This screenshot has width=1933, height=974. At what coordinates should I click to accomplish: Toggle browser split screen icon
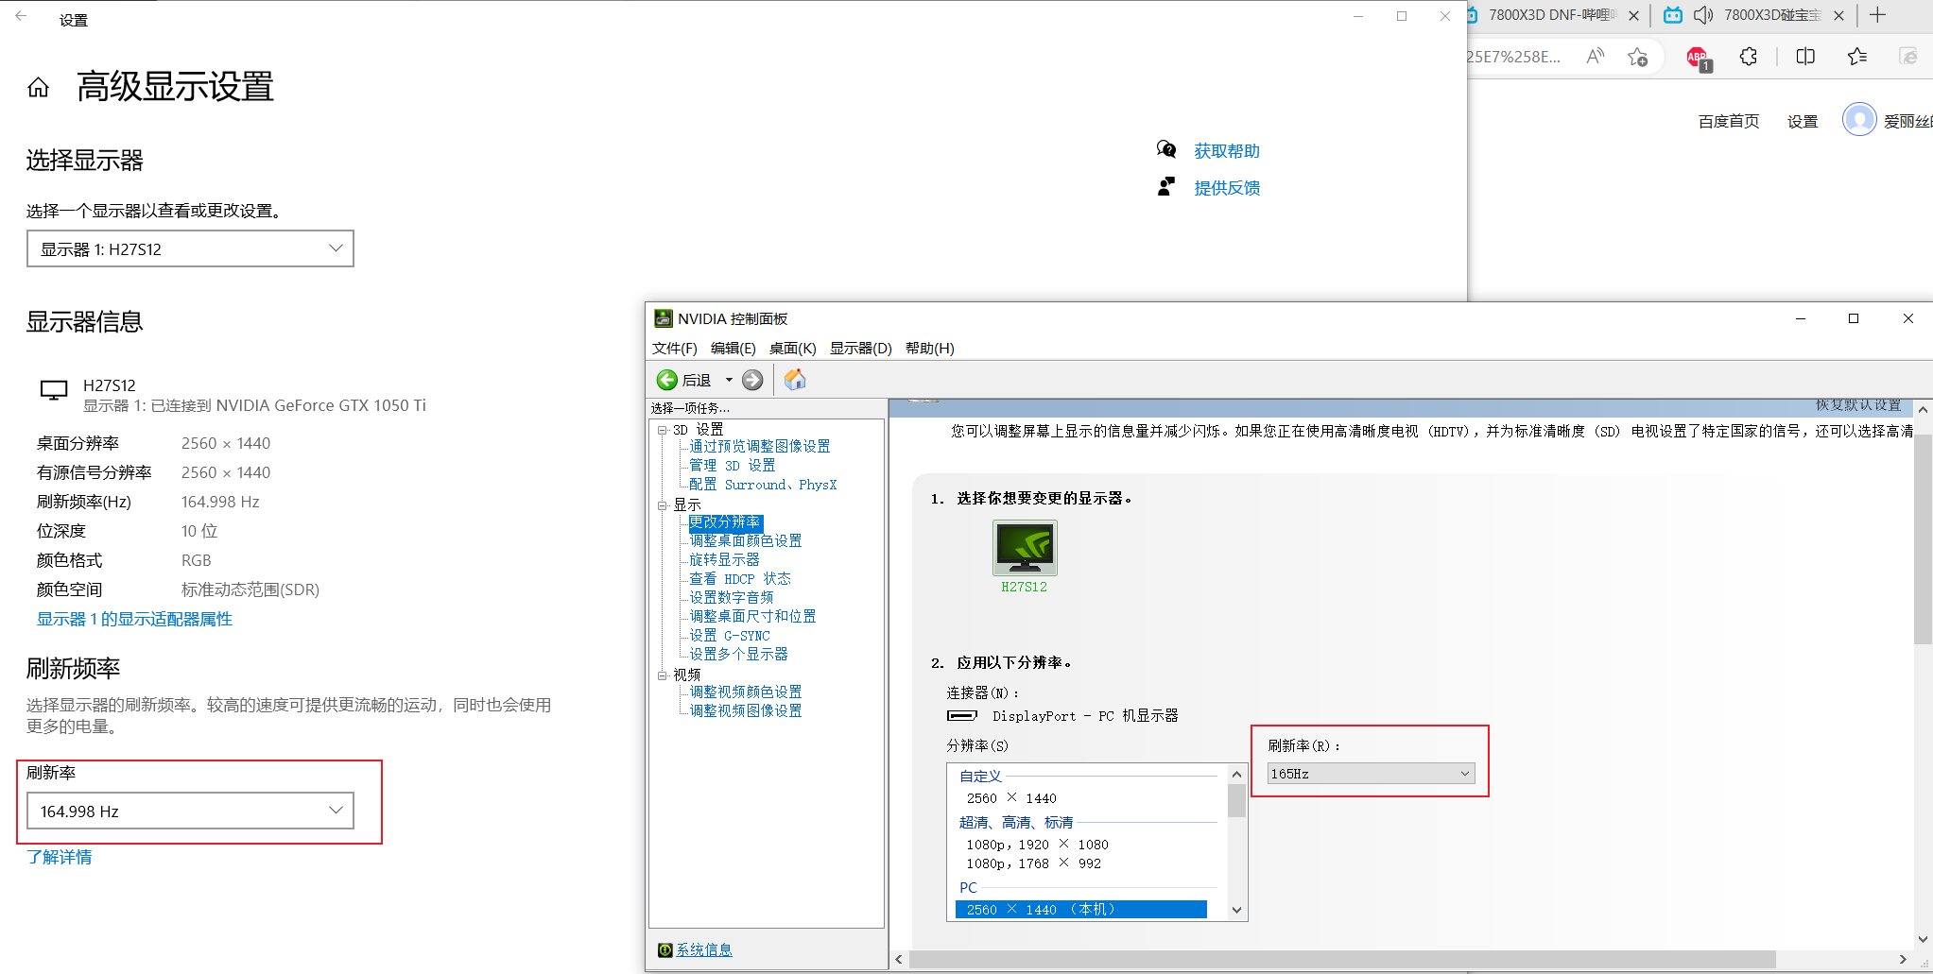1805,57
